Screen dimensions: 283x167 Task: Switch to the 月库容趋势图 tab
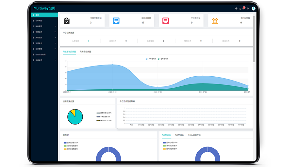click(x=85, y=52)
